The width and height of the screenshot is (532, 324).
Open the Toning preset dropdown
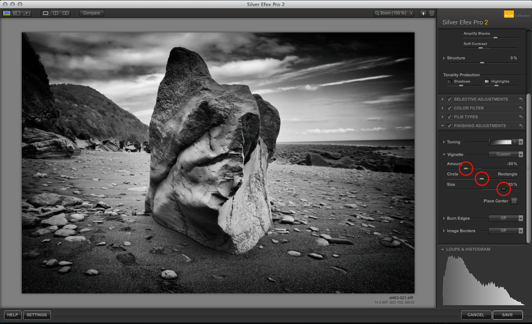(x=506, y=142)
